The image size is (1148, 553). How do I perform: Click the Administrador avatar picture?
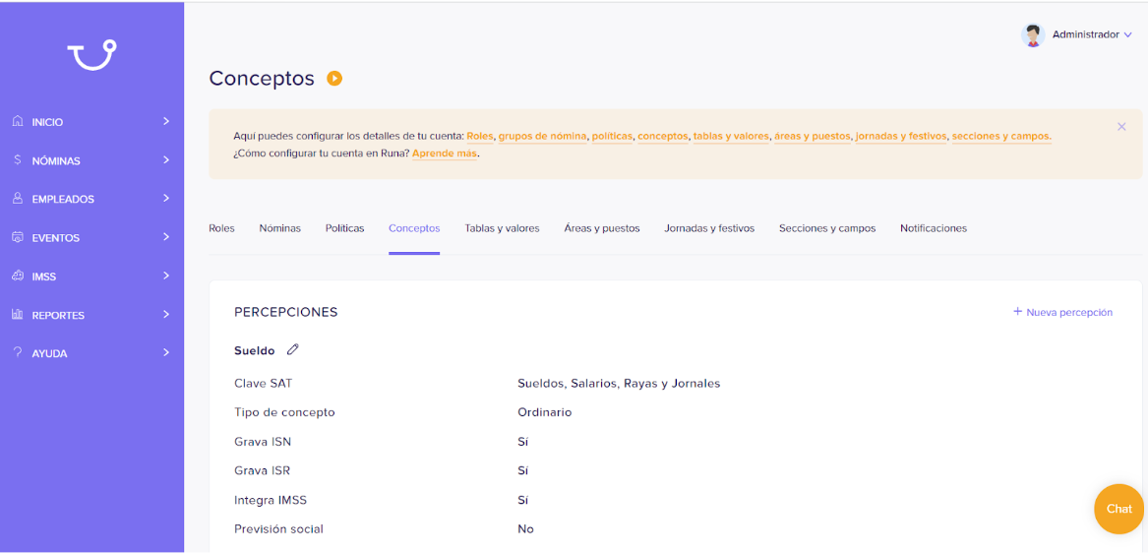(x=1032, y=35)
